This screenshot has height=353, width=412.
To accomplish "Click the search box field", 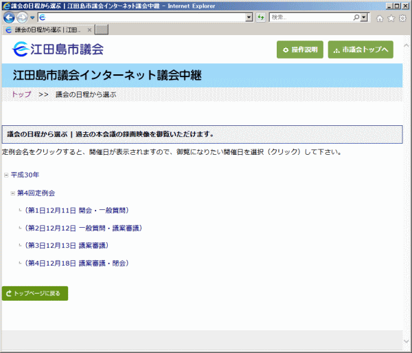I will click(311, 17).
